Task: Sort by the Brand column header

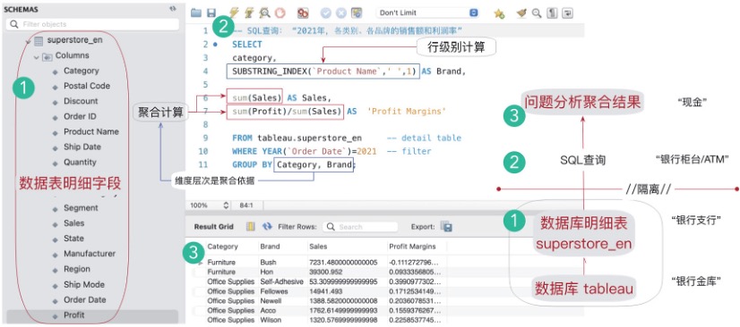Action: point(270,247)
